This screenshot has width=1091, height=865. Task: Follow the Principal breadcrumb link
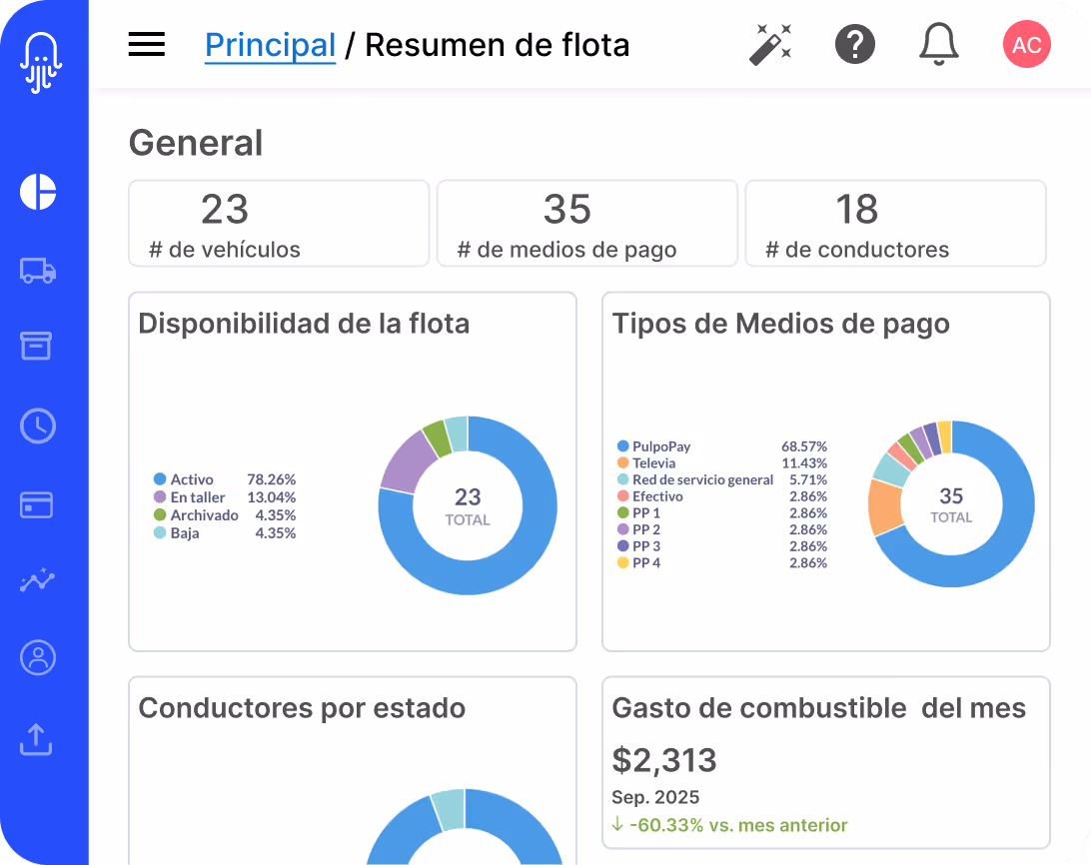[x=270, y=44]
